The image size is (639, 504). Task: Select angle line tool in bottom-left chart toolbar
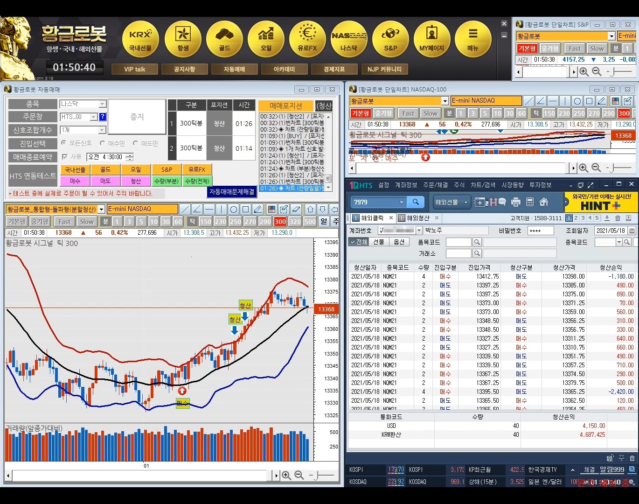click(197, 209)
